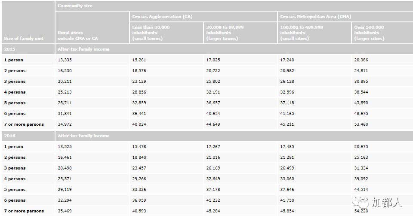Click 30,000 to 99,999 inhabitants column header
The width and height of the screenshot is (416, 221).
pyautogui.click(x=225, y=33)
